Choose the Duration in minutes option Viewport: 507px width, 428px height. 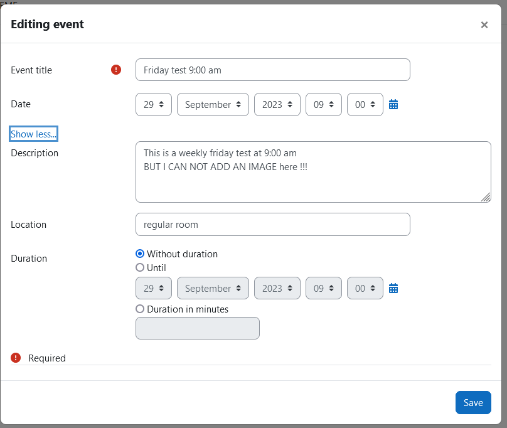(x=140, y=309)
